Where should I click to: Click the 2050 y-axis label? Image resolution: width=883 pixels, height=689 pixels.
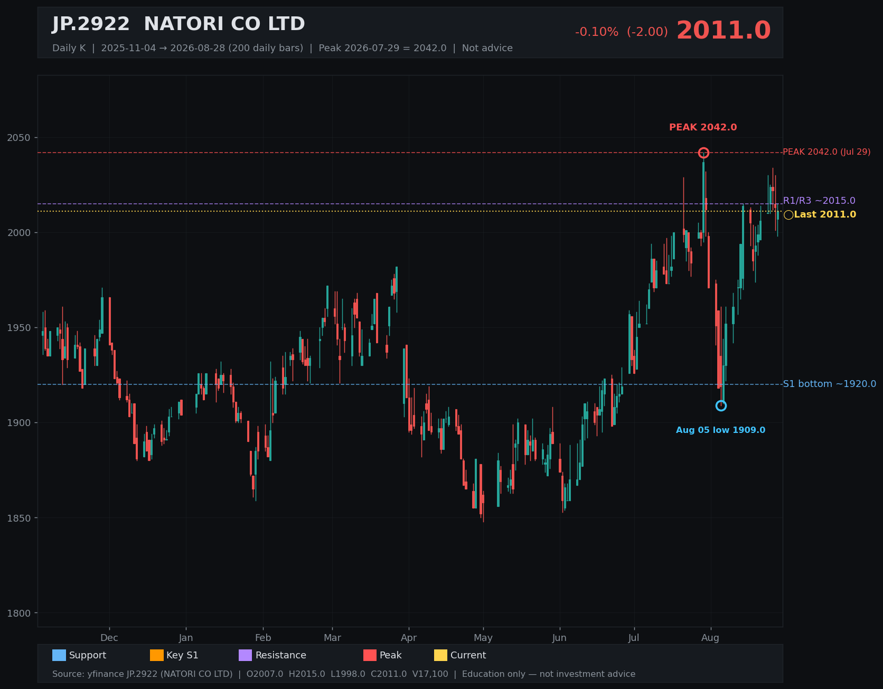click(19, 138)
